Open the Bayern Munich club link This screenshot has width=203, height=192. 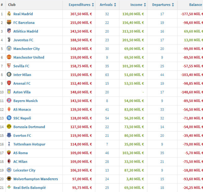click(x=25, y=101)
